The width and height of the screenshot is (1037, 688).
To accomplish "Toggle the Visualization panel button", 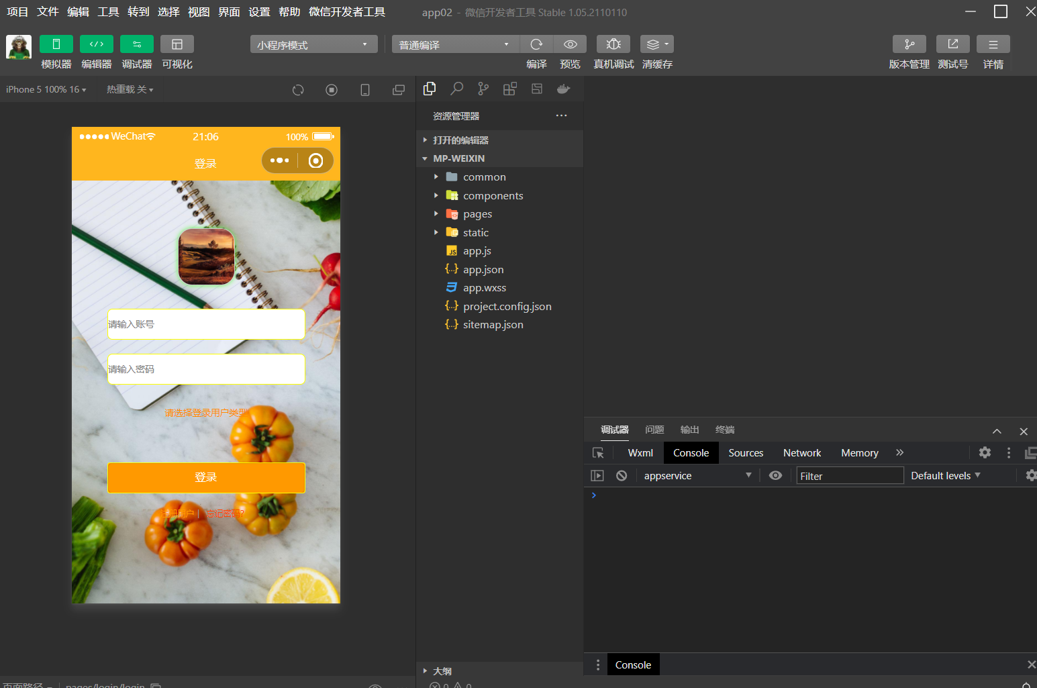I will 177,44.
